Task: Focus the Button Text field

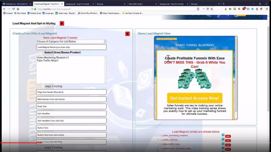Action: pos(71,128)
